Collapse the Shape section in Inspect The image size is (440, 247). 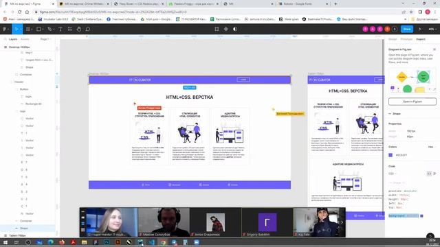390,114
